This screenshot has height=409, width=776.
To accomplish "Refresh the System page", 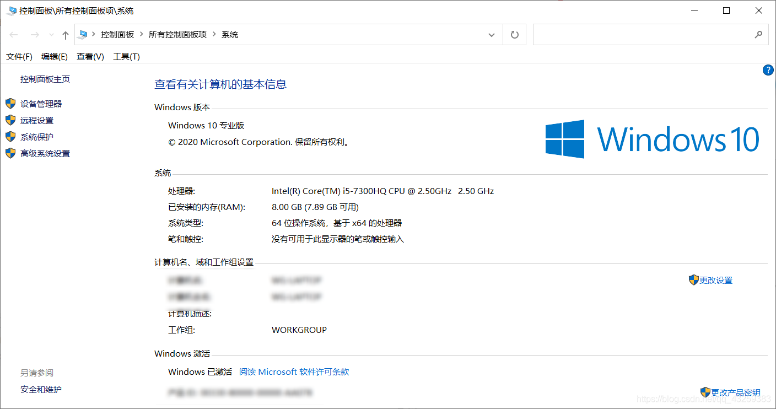I will pyautogui.click(x=515, y=35).
